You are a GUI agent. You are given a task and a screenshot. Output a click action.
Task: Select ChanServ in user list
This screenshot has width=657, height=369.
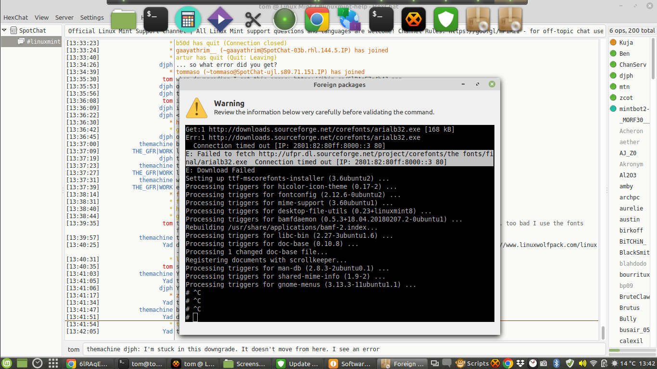pyautogui.click(x=630, y=65)
